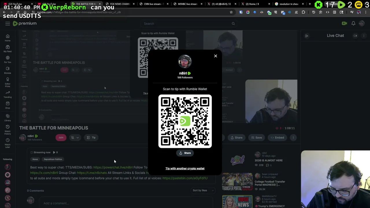Image resolution: width=370 pixels, height=208 pixels.
Task: Open more video options menu
Action: (x=293, y=138)
